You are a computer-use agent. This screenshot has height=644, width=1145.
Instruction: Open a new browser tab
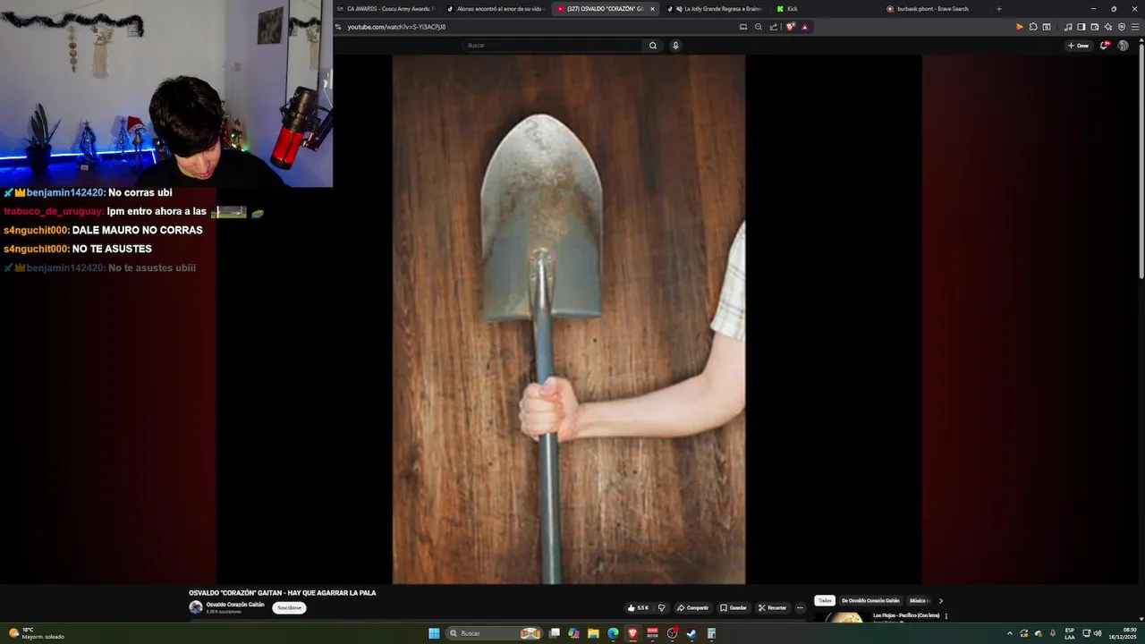[999, 9]
